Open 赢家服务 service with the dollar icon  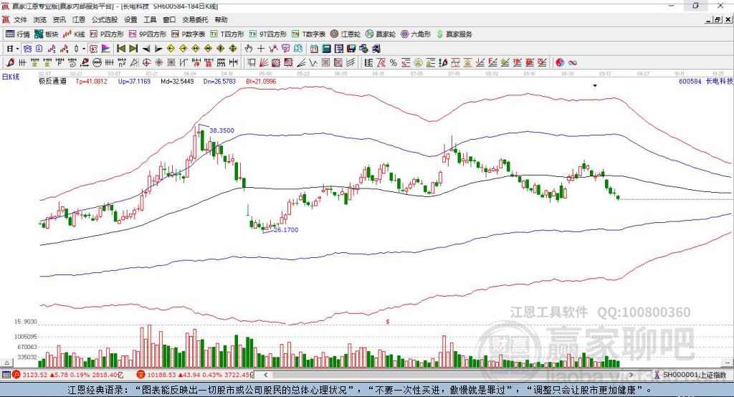pyautogui.click(x=454, y=34)
